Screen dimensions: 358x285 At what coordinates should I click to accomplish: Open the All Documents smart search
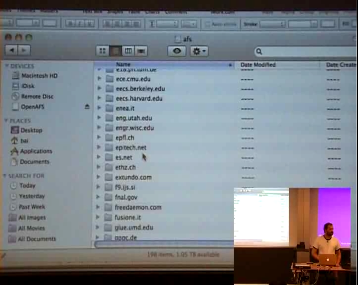[x=37, y=238]
